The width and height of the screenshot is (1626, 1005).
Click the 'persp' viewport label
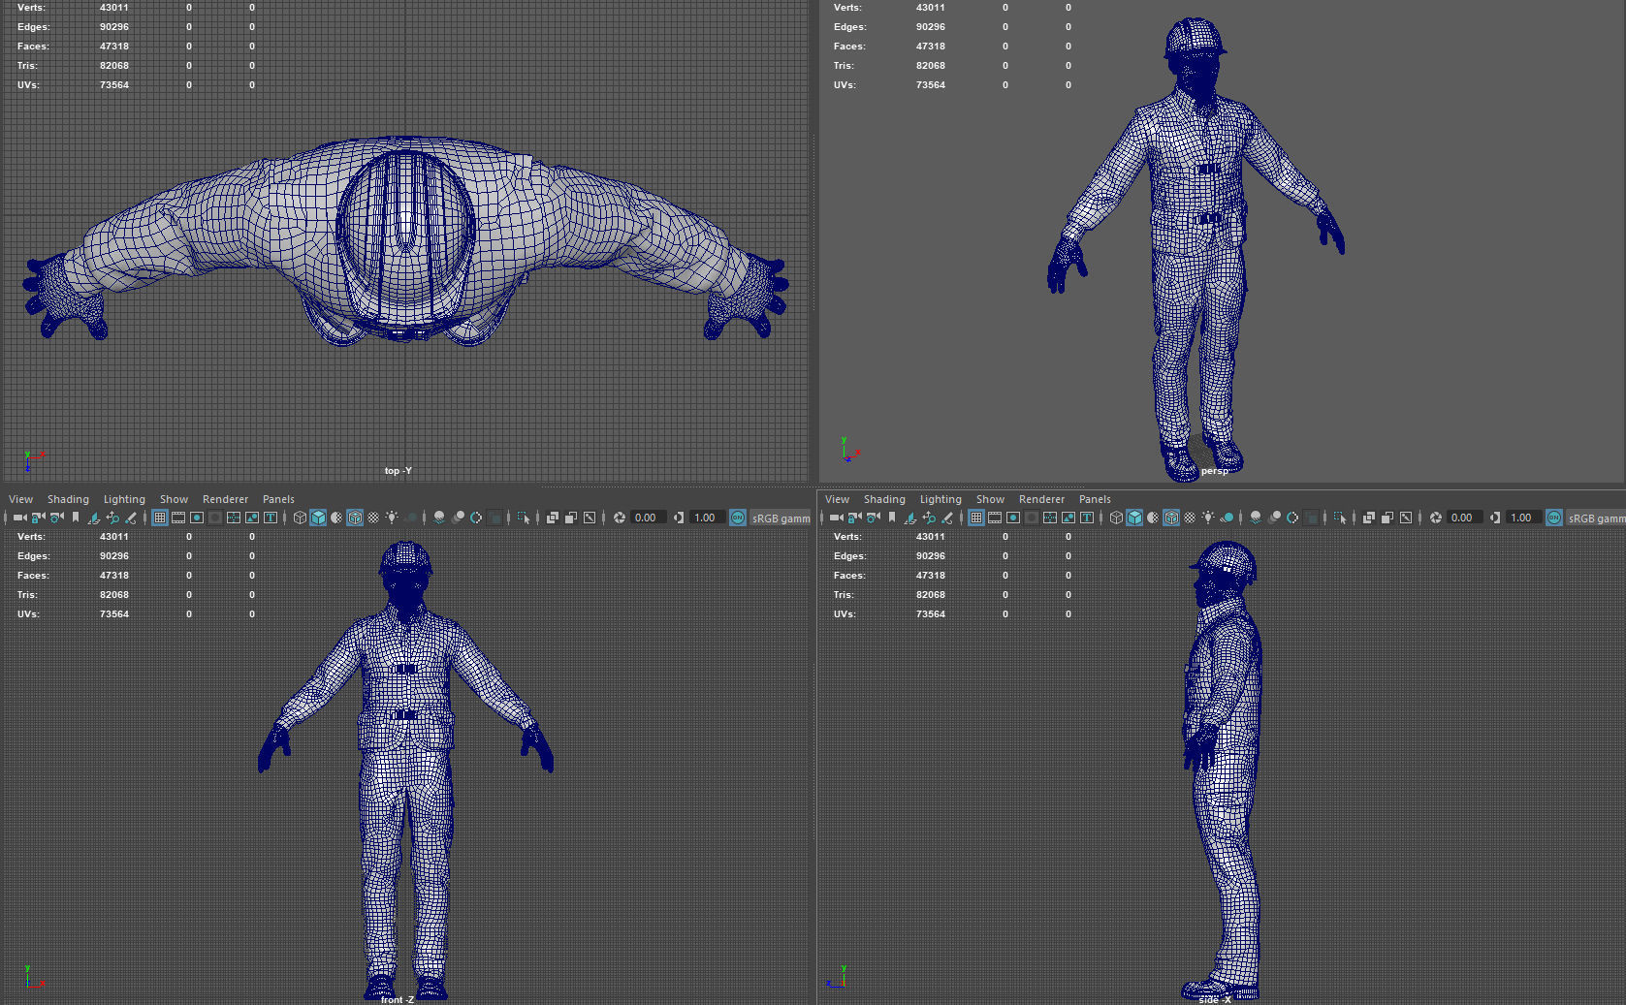(1214, 471)
